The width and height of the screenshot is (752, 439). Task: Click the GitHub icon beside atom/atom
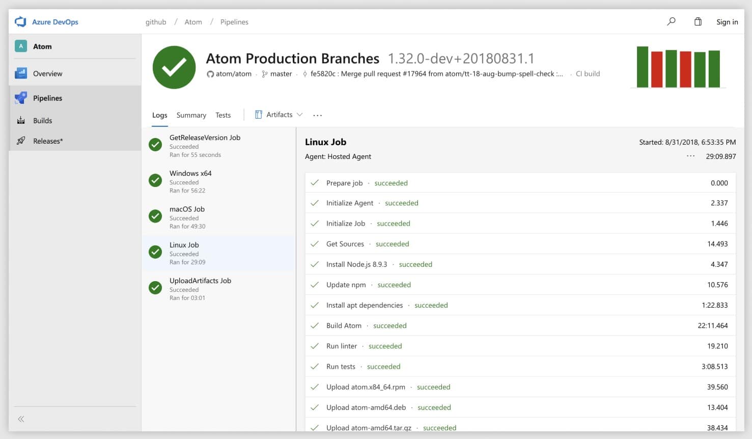[210, 74]
